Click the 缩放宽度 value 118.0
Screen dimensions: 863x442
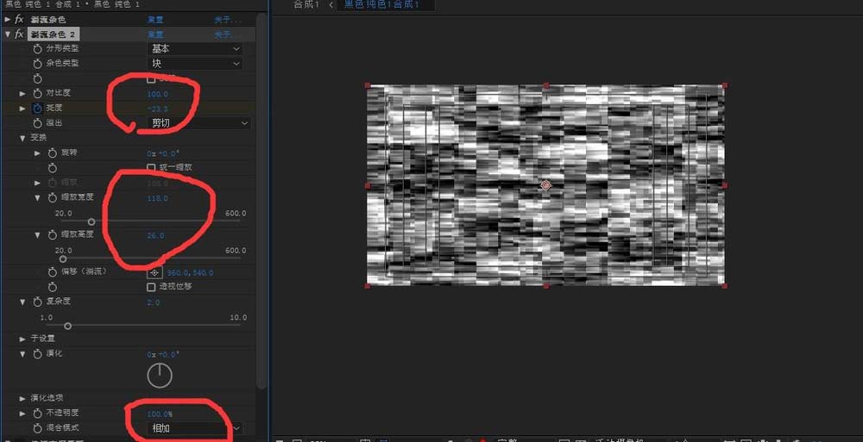pyautogui.click(x=157, y=198)
